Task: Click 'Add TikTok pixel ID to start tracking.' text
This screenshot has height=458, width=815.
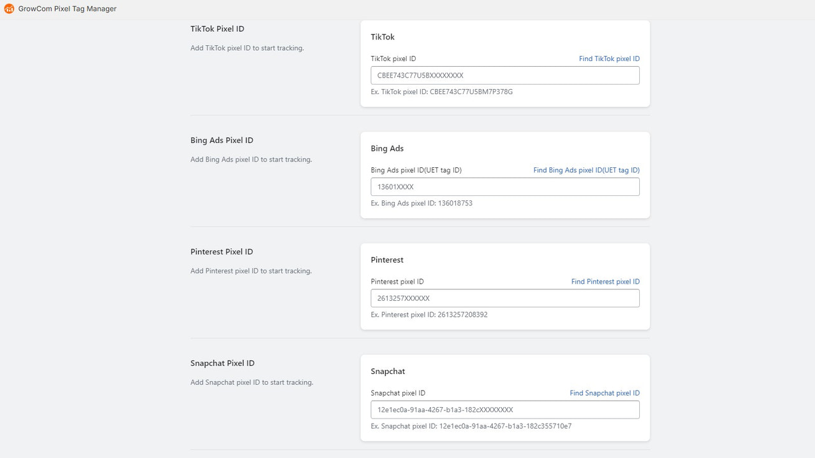Action: pos(247,48)
